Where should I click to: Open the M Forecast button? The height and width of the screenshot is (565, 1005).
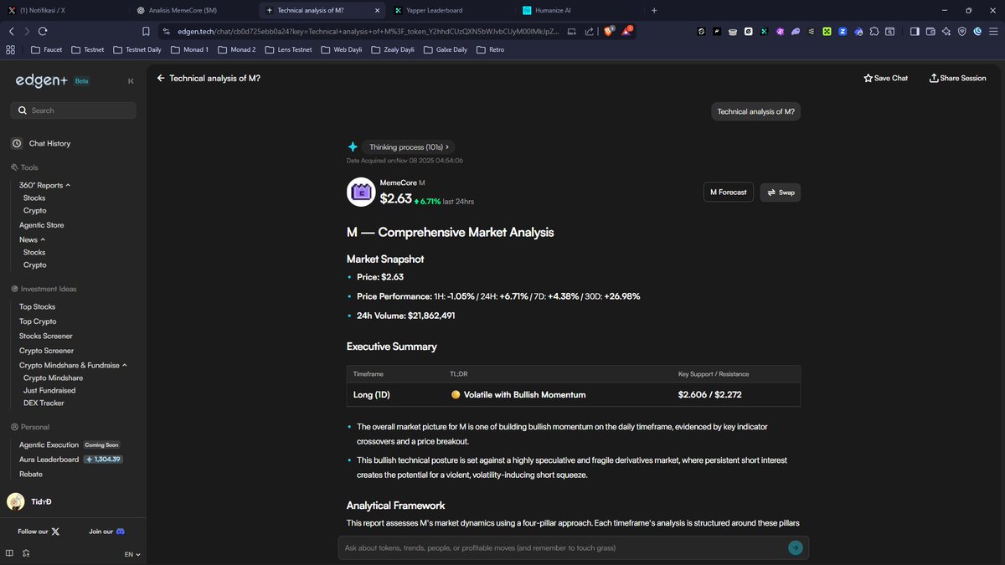(728, 193)
